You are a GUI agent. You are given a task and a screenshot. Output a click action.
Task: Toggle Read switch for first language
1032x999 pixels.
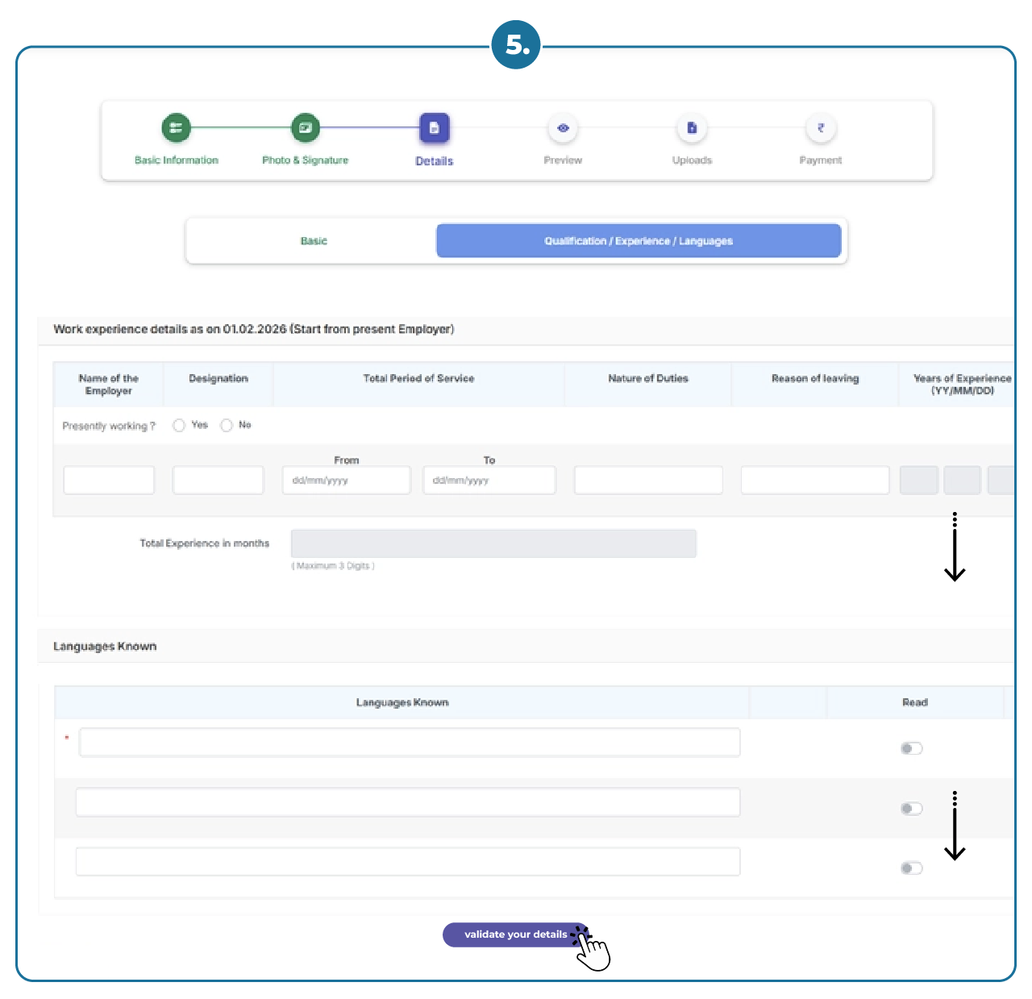tap(911, 748)
